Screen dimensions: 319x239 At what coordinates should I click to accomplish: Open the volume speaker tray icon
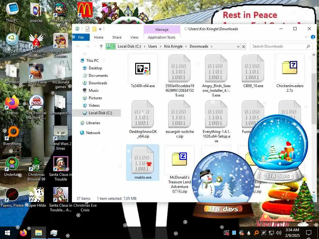279,233
